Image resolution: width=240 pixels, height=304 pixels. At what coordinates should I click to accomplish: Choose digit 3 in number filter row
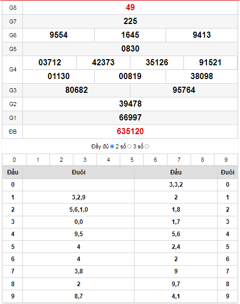click(x=85, y=160)
